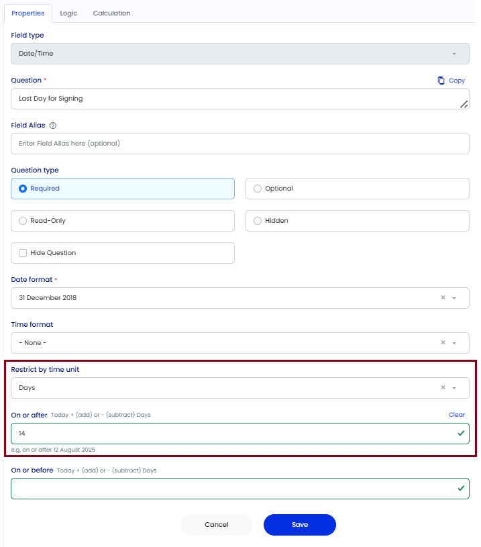Expand the Time format dropdown
The width and height of the screenshot is (481, 547).
pos(454,343)
